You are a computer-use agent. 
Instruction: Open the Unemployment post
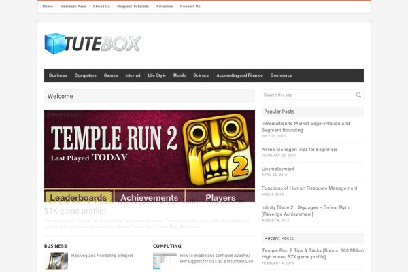[278, 169]
